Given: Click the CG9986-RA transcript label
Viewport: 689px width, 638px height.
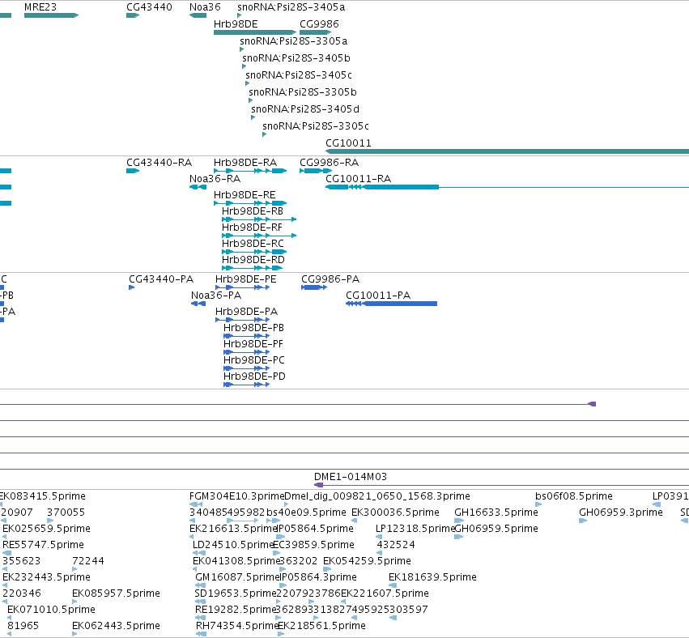Looking at the screenshot, I should pyautogui.click(x=330, y=163).
